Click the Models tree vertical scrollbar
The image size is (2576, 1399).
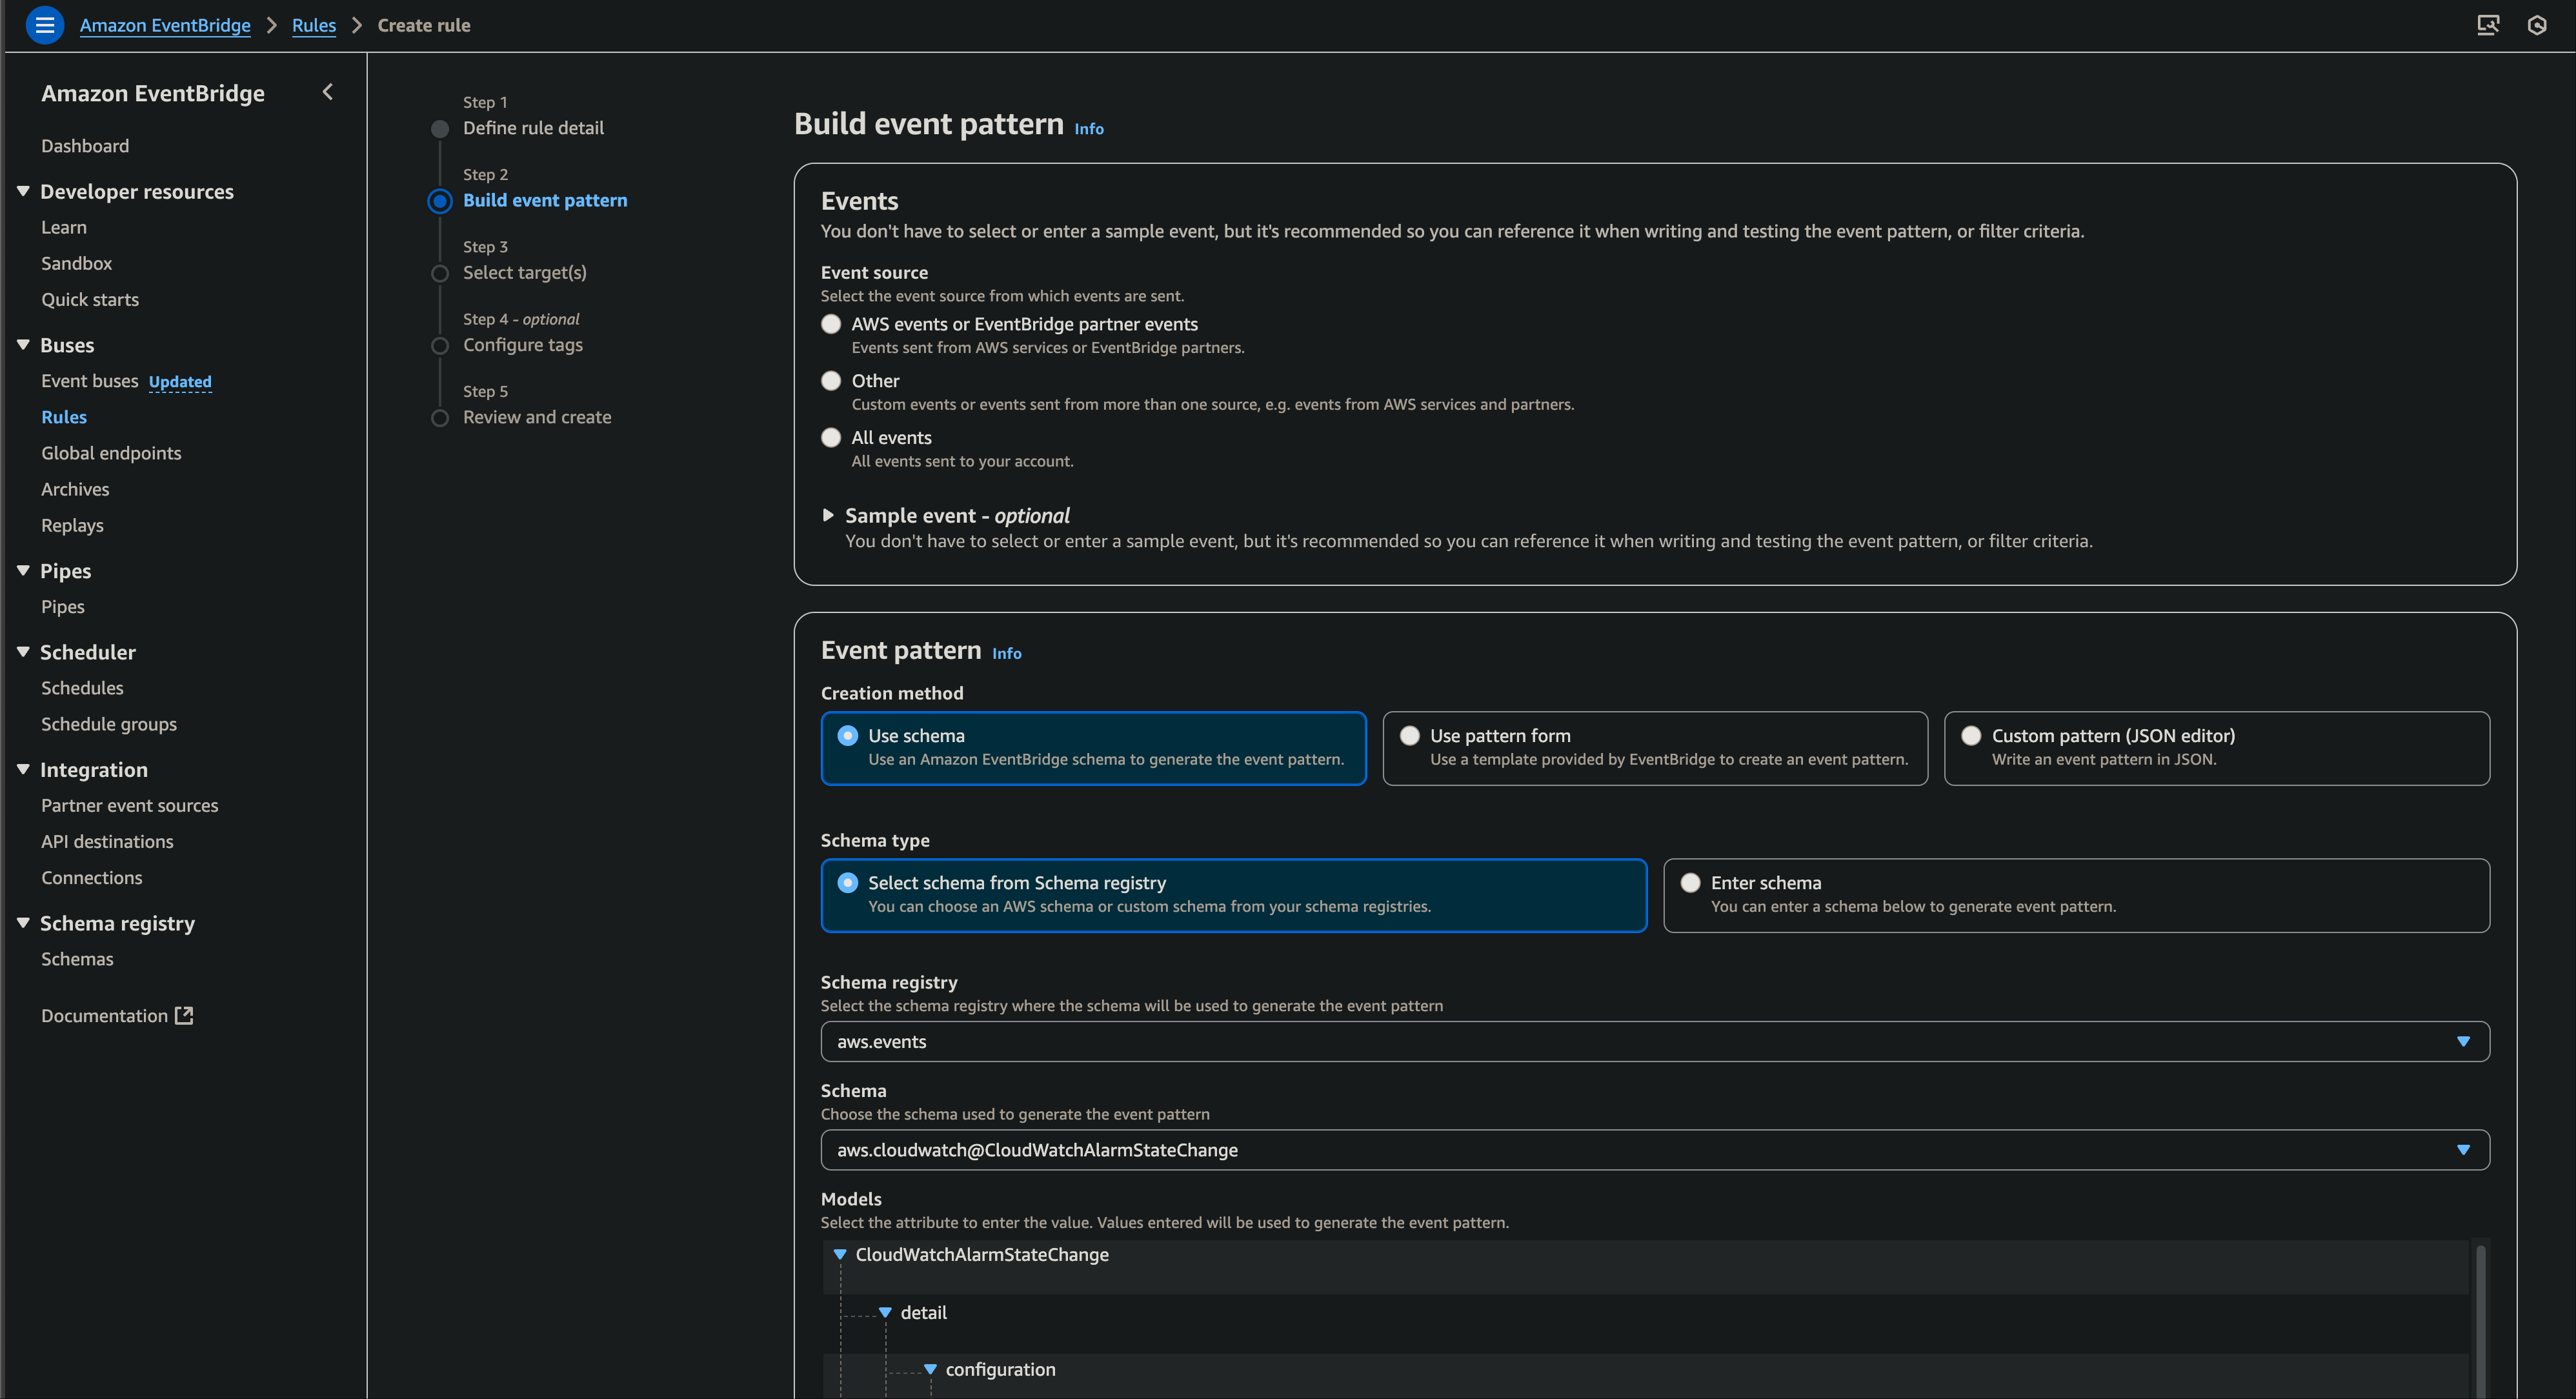(x=2480, y=1320)
